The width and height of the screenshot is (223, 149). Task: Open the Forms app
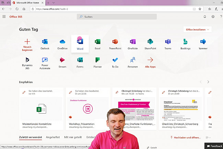[x=80, y=62]
